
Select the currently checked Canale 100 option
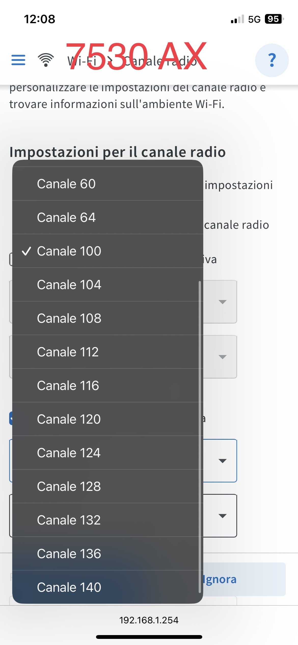69,251
